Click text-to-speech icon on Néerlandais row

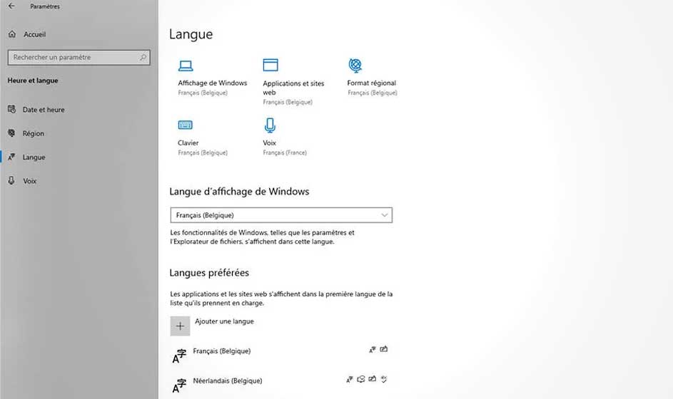[361, 379]
